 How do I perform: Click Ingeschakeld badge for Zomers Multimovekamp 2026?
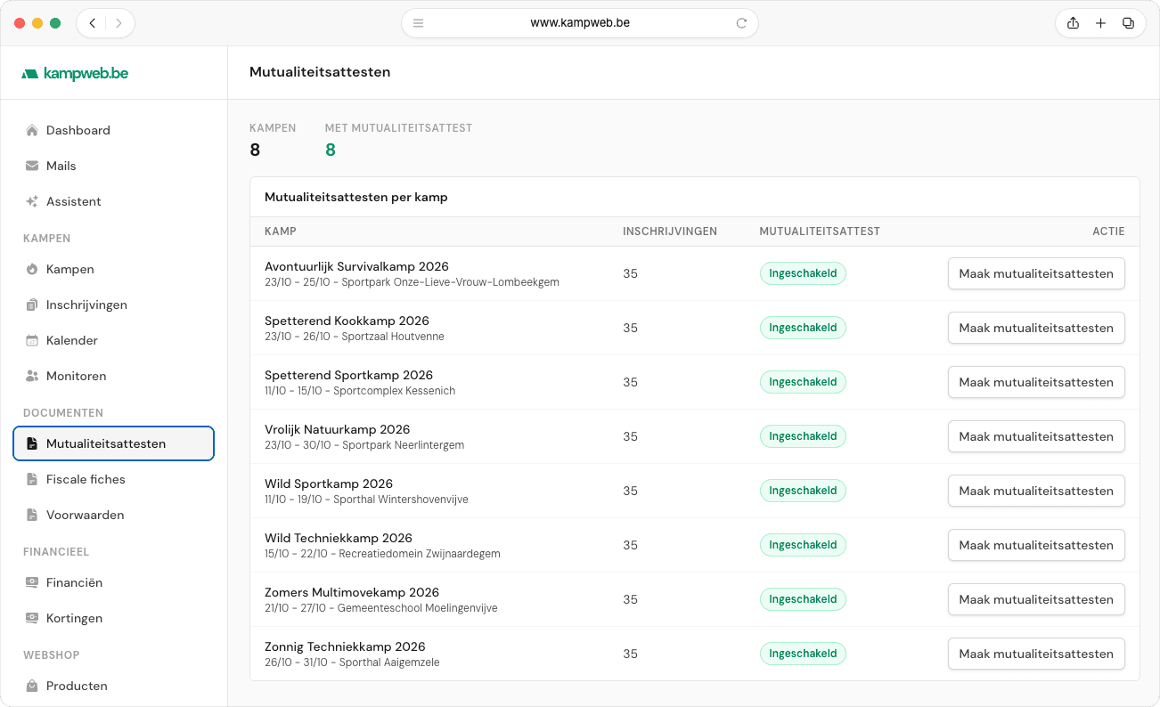[x=803, y=599]
